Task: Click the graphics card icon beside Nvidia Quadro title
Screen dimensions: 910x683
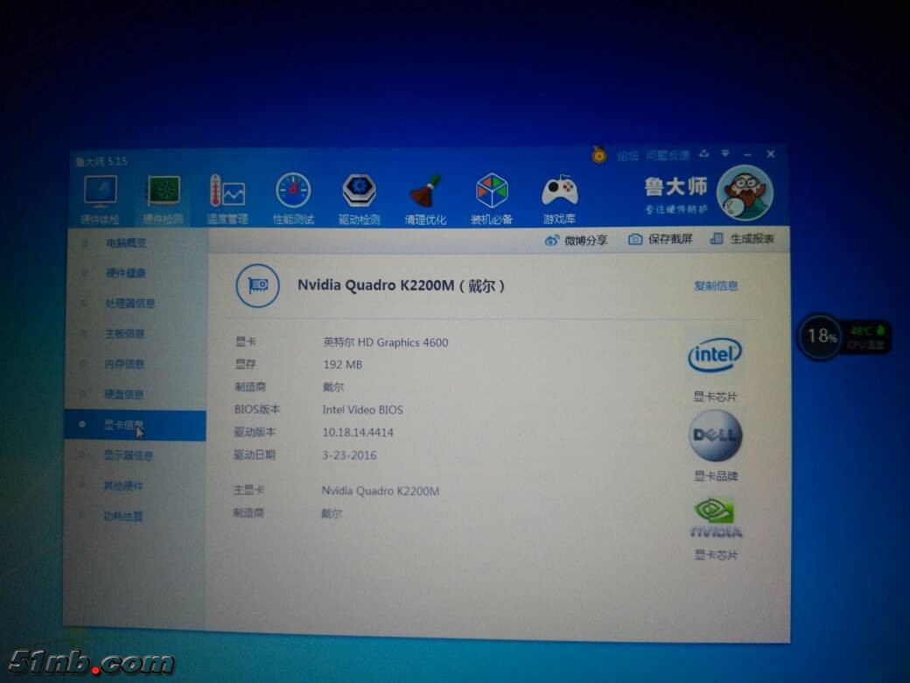Action: [x=257, y=285]
